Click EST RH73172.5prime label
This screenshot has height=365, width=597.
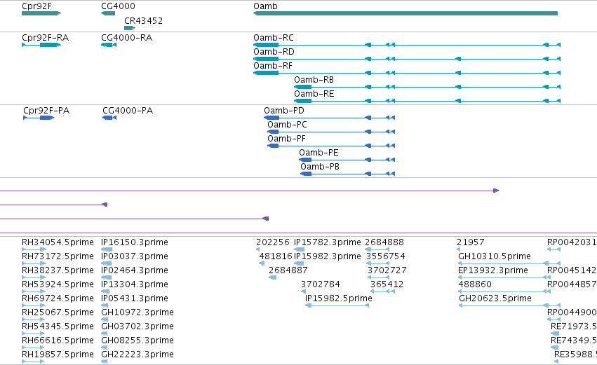58,256
